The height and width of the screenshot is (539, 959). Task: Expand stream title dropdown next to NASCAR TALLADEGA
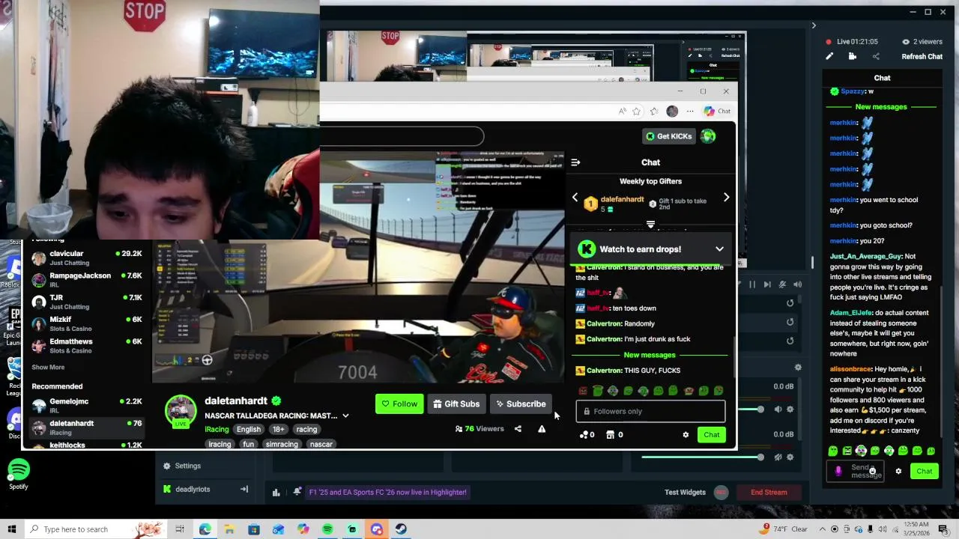(x=345, y=415)
